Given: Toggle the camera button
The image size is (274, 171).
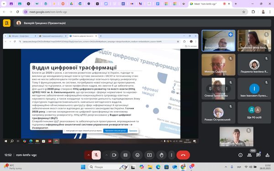Looking at the screenshot, I should [x=114, y=155].
